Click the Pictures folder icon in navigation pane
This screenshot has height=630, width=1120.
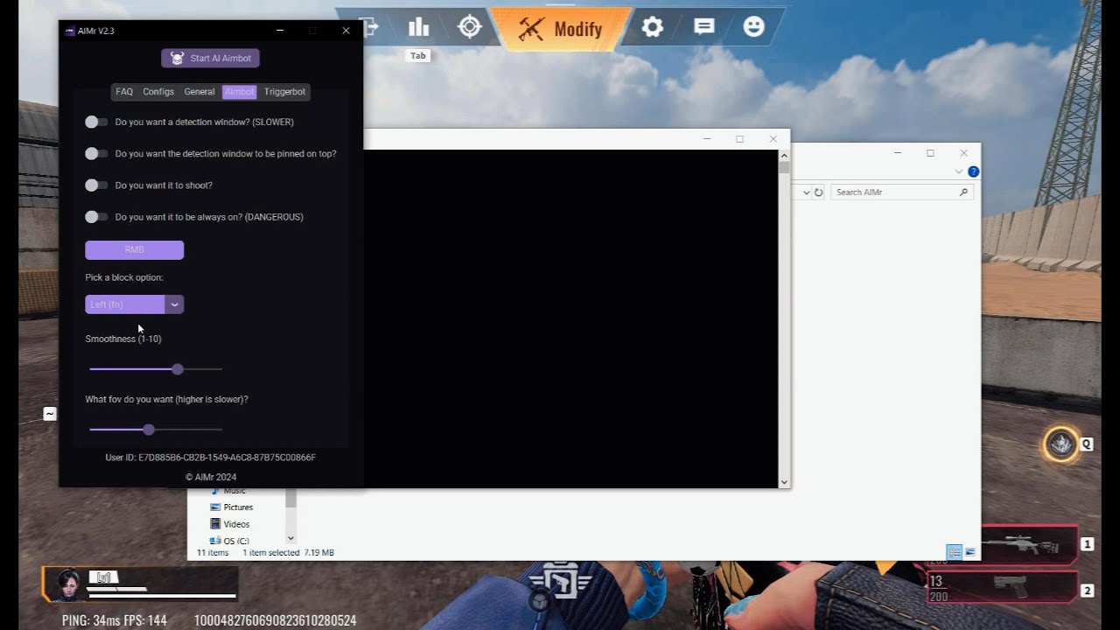click(x=215, y=507)
